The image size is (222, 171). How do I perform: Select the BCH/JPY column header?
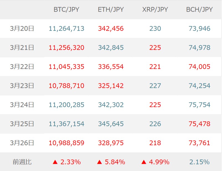point(200,10)
